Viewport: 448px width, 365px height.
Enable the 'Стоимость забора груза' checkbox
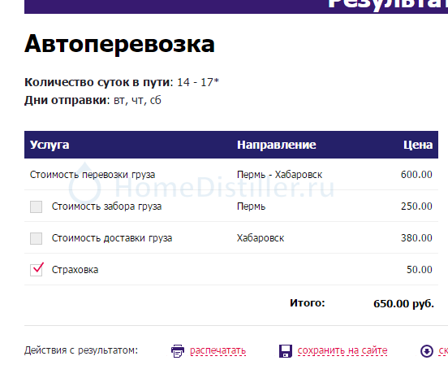[x=36, y=206]
